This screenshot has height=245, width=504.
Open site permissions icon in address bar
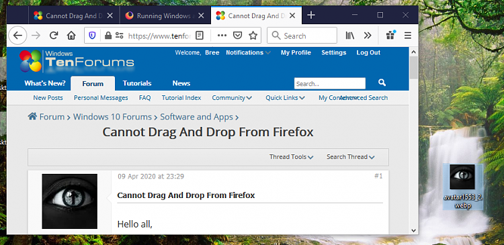pyautogui.click(x=119, y=36)
